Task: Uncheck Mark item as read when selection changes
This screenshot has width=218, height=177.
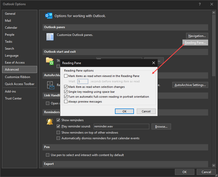Action: point(66,87)
